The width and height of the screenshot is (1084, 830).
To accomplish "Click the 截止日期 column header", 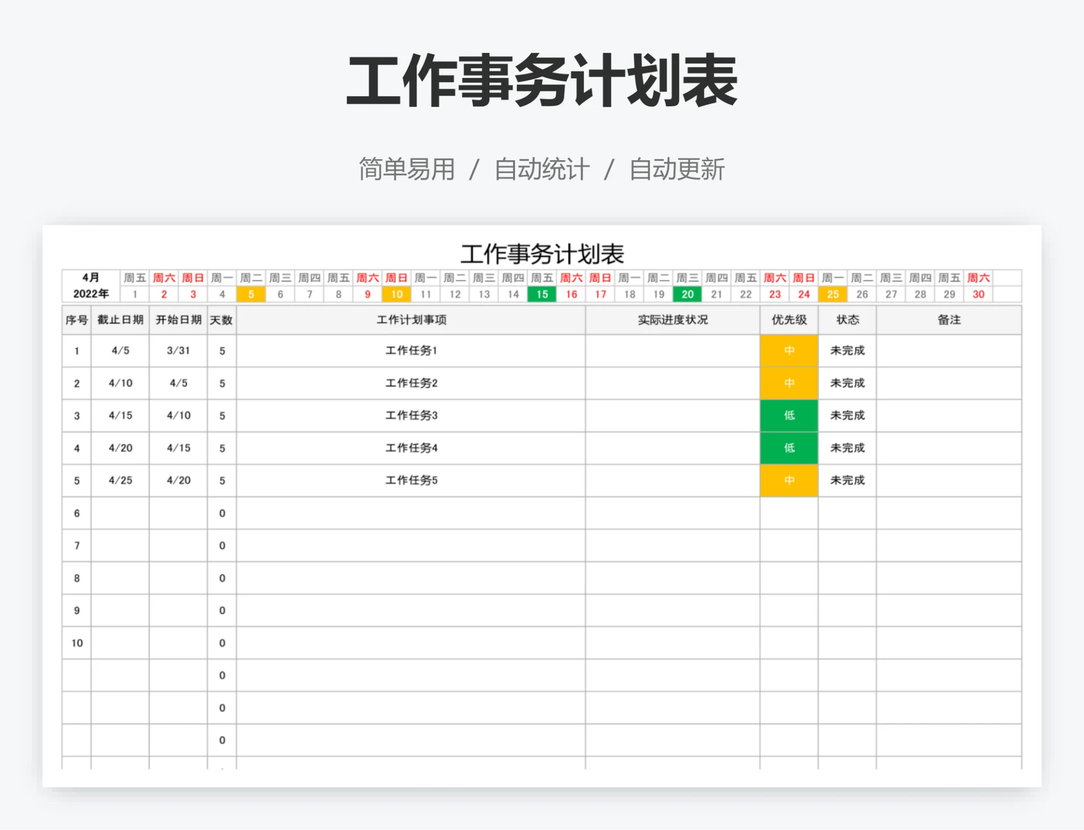I will coord(120,319).
